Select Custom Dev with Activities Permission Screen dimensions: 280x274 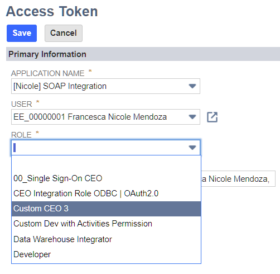[x=106, y=224]
